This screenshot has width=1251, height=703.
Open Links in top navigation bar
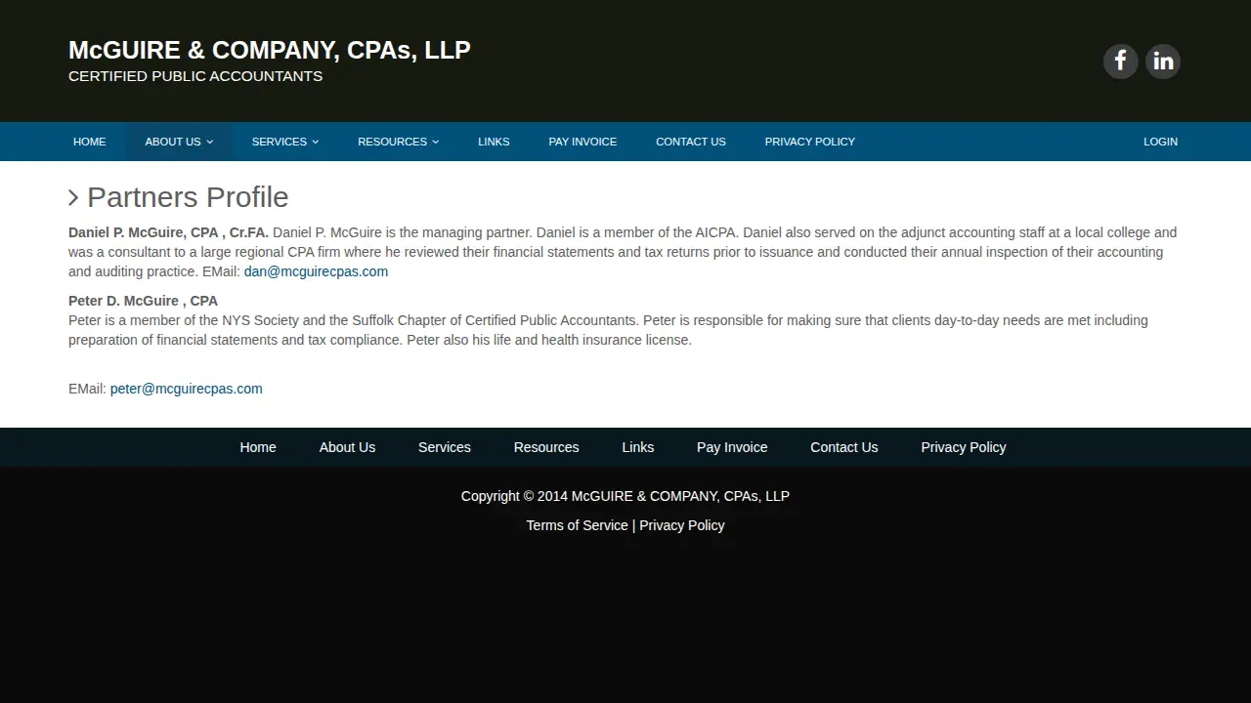pos(494,142)
